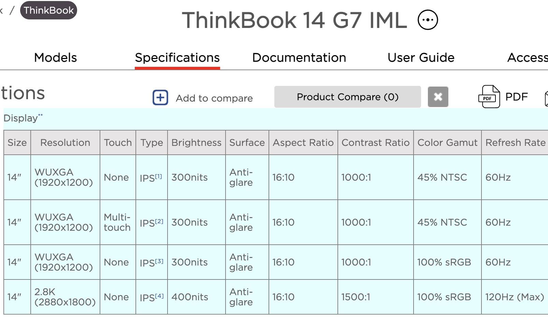
Task: Click the PDF document icon
Action: (x=489, y=97)
